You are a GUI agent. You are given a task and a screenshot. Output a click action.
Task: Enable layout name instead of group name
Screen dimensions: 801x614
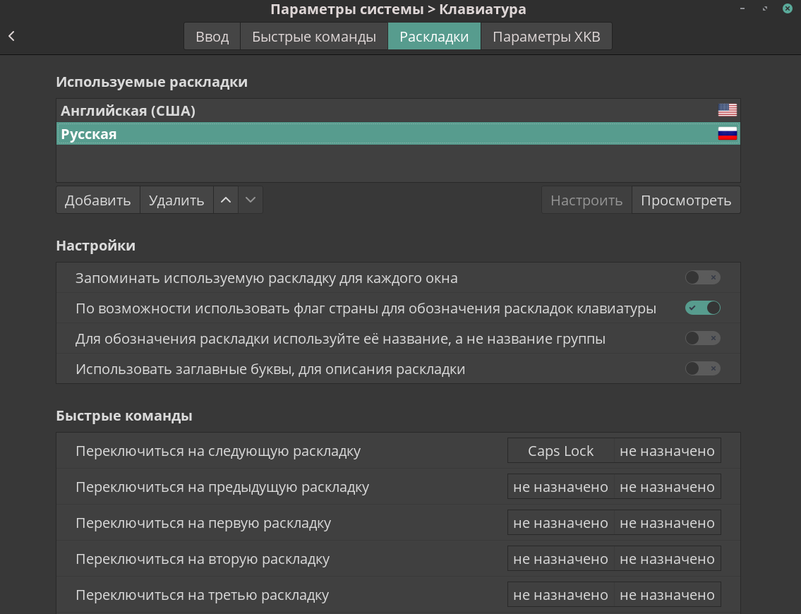702,339
